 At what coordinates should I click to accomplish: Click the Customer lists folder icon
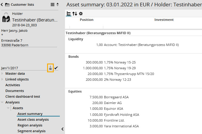[7, 5]
